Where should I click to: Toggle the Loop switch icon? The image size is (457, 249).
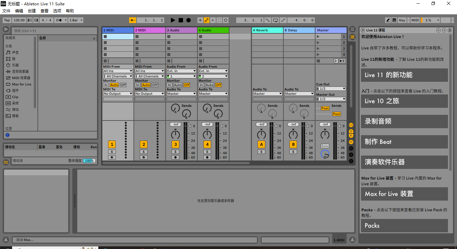(x=275, y=20)
